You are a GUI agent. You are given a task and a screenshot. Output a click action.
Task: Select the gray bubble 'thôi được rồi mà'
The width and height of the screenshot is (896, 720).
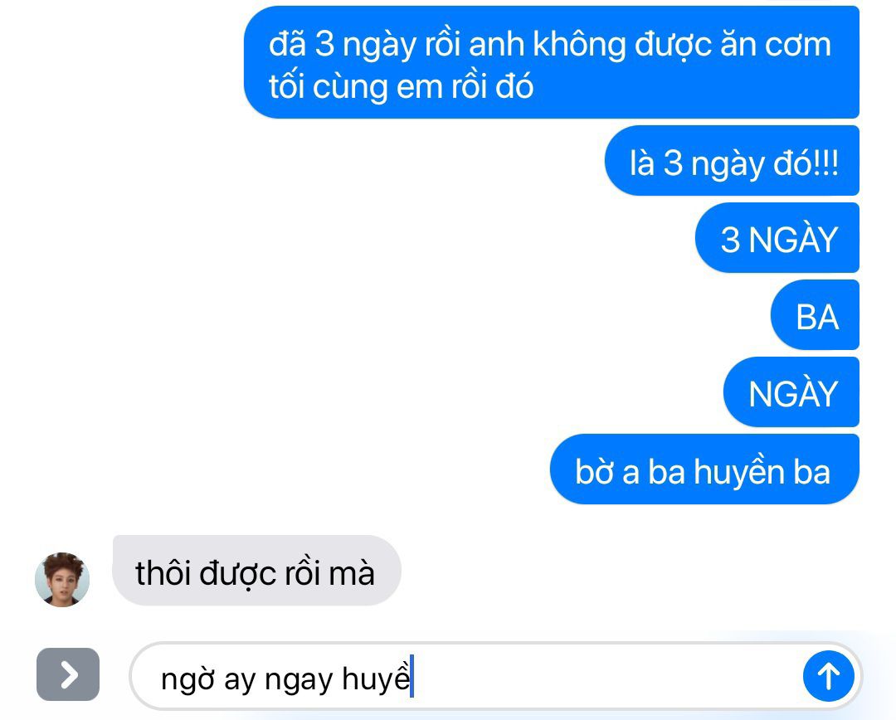point(256,571)
